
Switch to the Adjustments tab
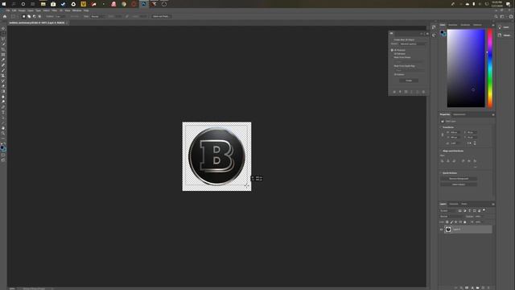tap(459, 114)
